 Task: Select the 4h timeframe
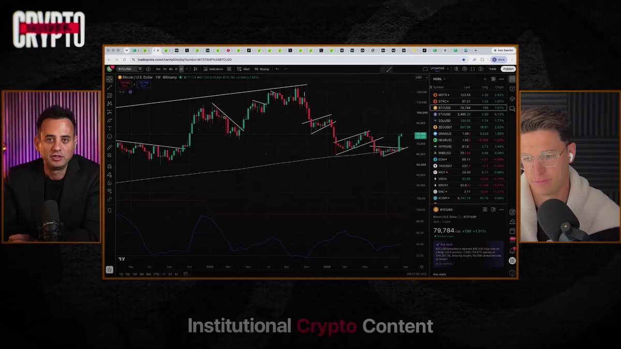point(171,69)
